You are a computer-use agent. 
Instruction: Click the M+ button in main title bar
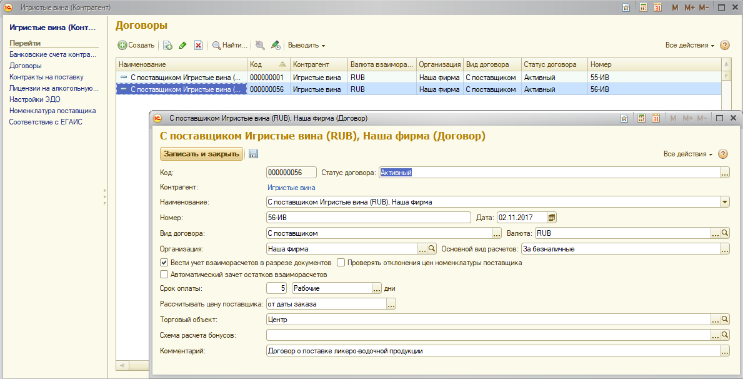[x=689, y=8]
